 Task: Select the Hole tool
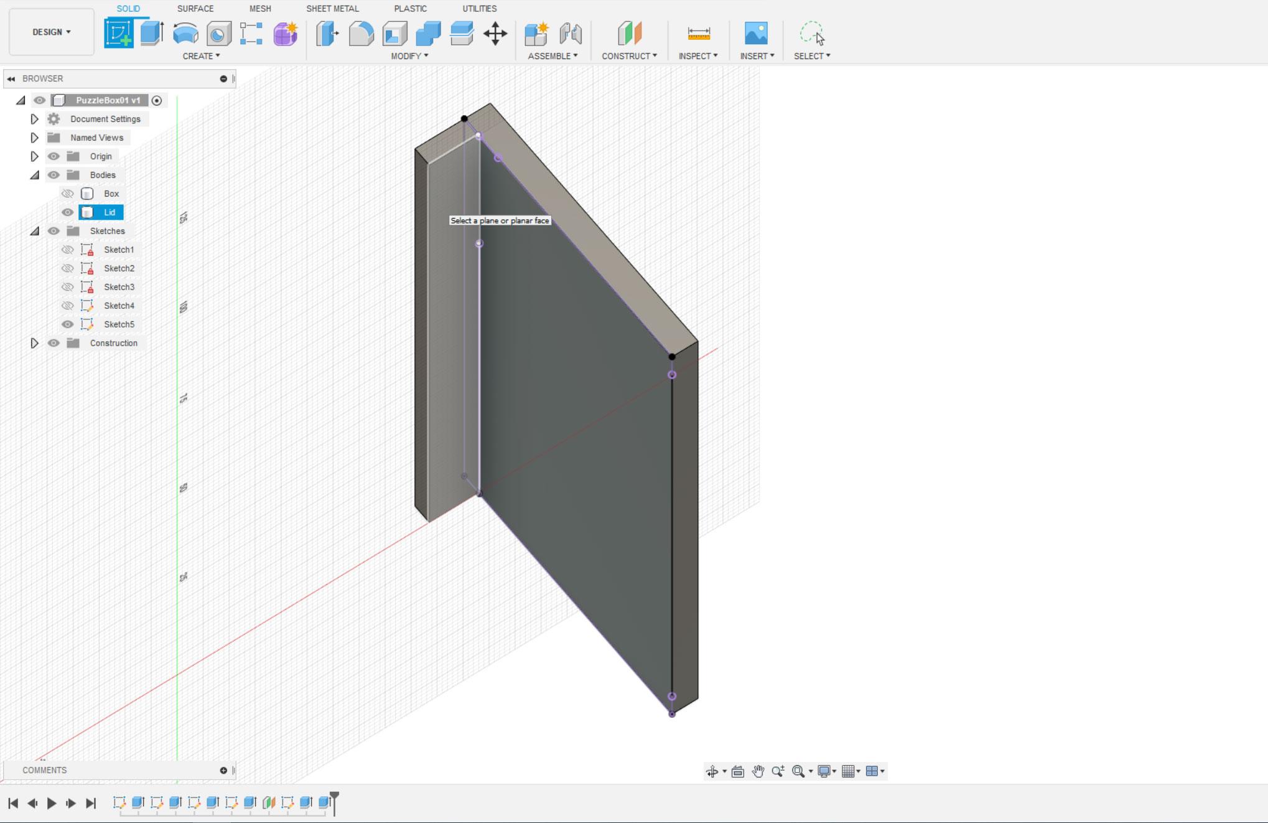click(x=218, y=34)
